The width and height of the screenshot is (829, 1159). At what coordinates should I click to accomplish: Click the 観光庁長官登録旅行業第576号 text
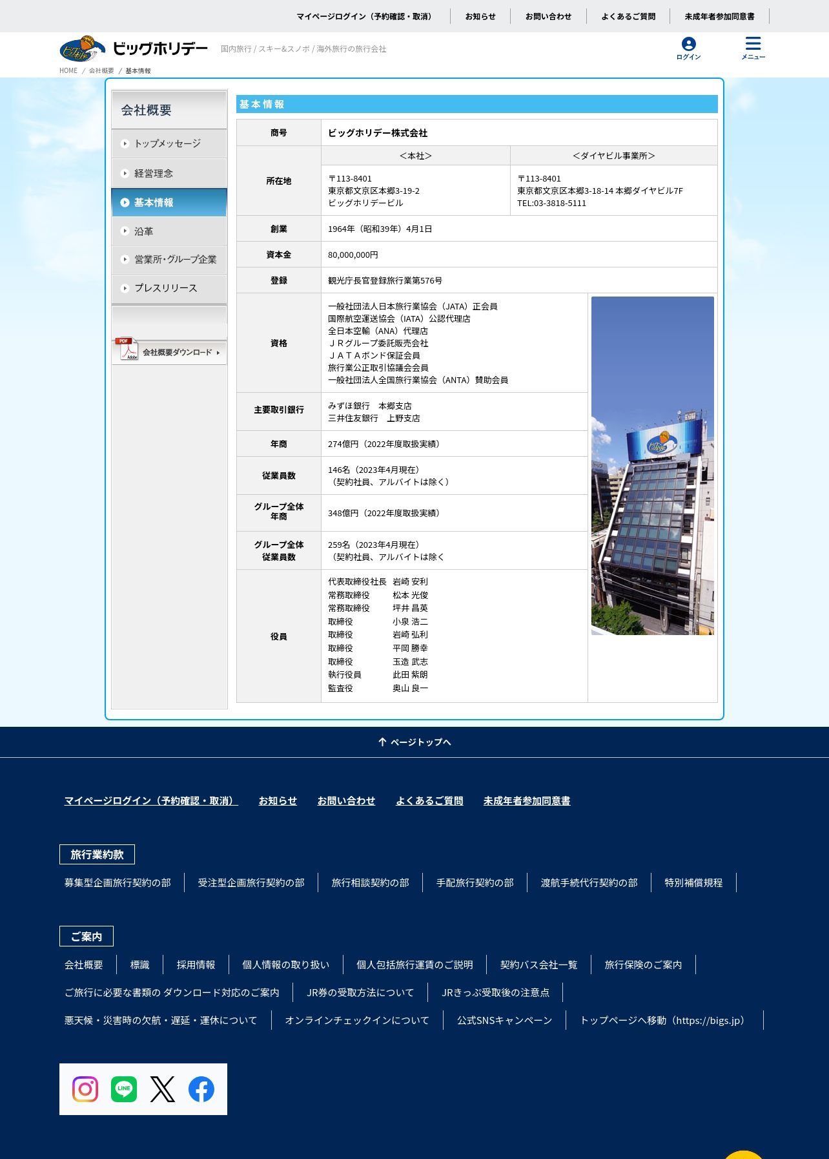pos(385,280)
